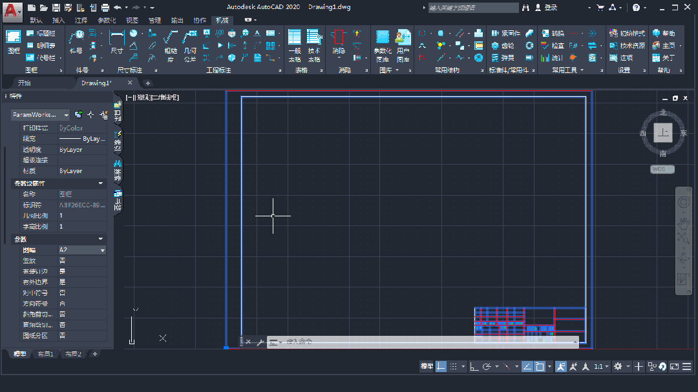Image resolution: width=698 pixels, height=392 pixels.
Task: Open the ParamWorks object type dropdown
Action: click(41, 115)
